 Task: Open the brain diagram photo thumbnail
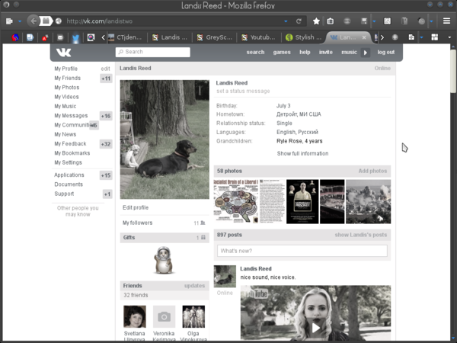click(x=236, y=201)
